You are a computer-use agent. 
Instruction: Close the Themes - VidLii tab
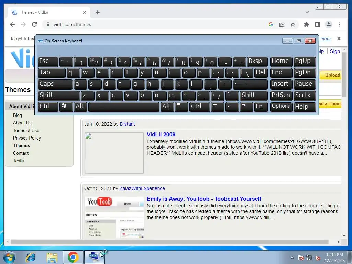coord(85,12)
